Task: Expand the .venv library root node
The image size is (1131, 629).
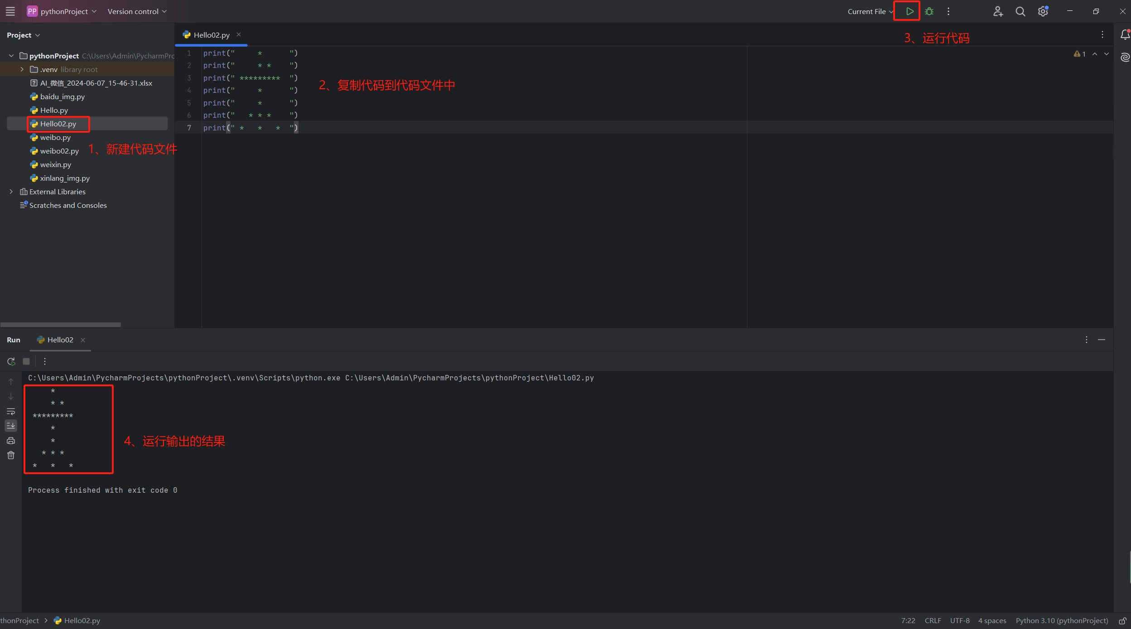Action: 22,69
